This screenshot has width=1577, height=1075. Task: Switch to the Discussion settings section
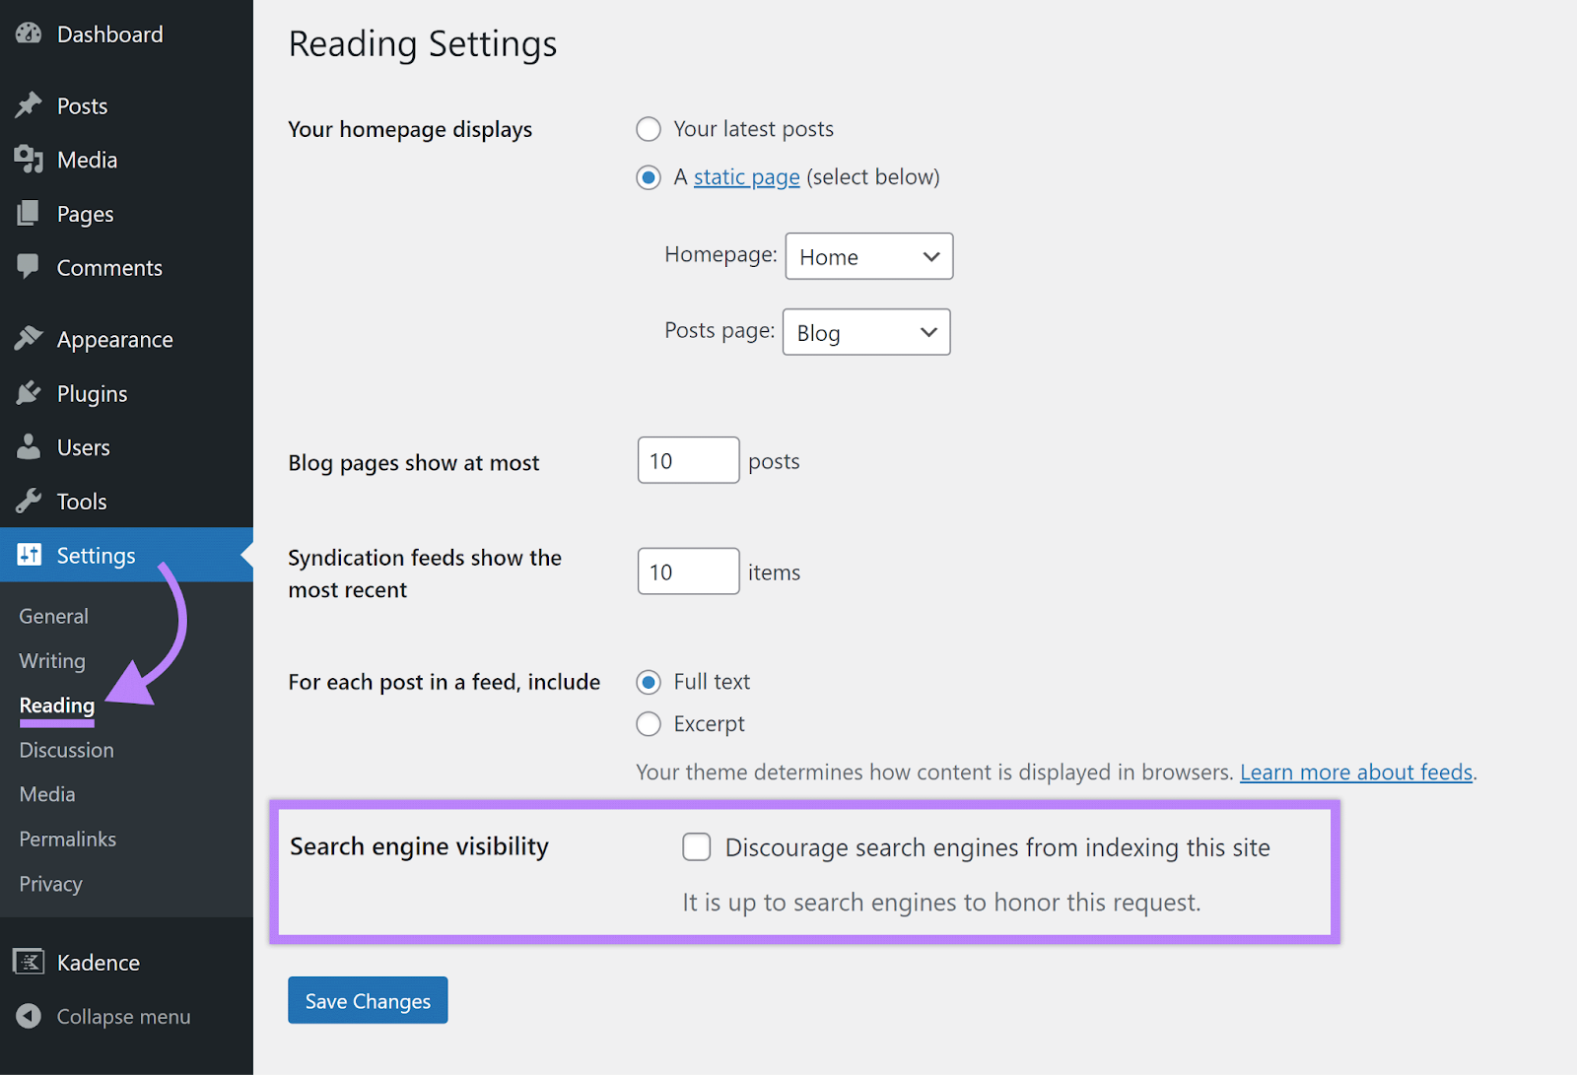(x=65, y=749)
